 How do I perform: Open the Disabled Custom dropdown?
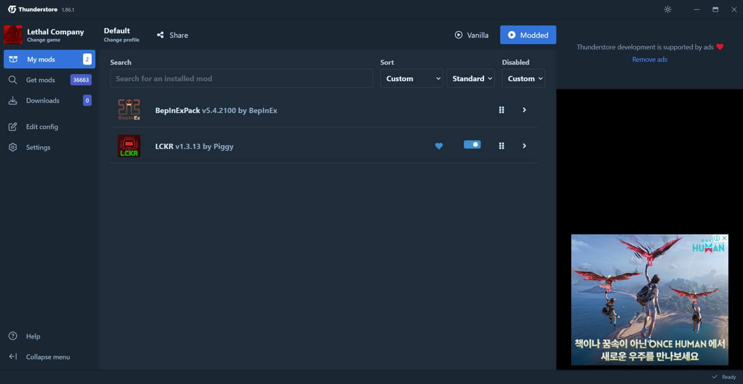click(x=524, y=78)
